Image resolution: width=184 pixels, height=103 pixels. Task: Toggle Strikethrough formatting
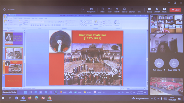[38, 25]
